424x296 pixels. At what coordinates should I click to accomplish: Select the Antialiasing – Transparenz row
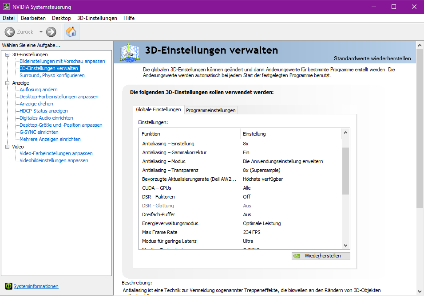[x=240, y=170]
